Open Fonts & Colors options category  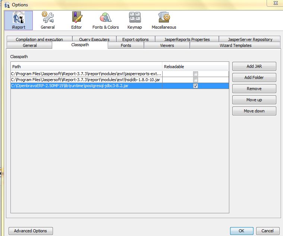[x=106, y=20]
